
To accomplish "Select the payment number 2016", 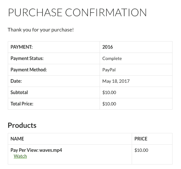I will click(x=107, y=47).
